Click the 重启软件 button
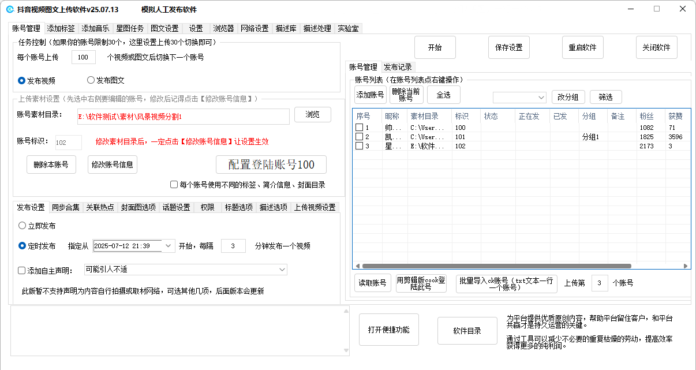Viewport: 696px width, 370px height. 583,47
